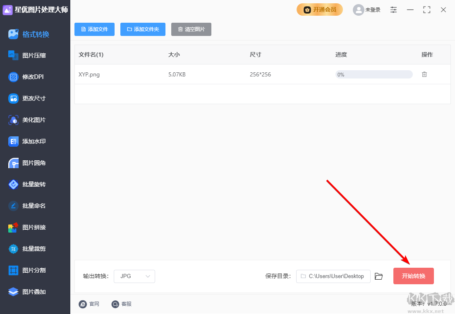Clear images with the 清空图片 button
455x314 pixels.
(x=191, y=29)
